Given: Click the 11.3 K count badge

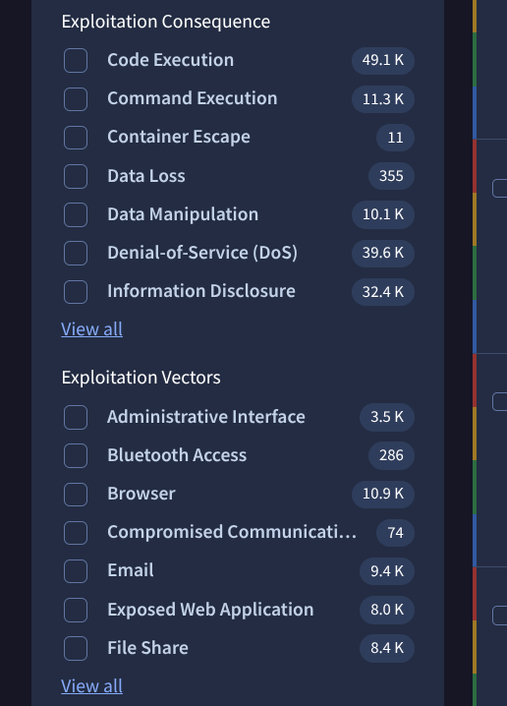Looking at the screenshot, I should [383, 99].
